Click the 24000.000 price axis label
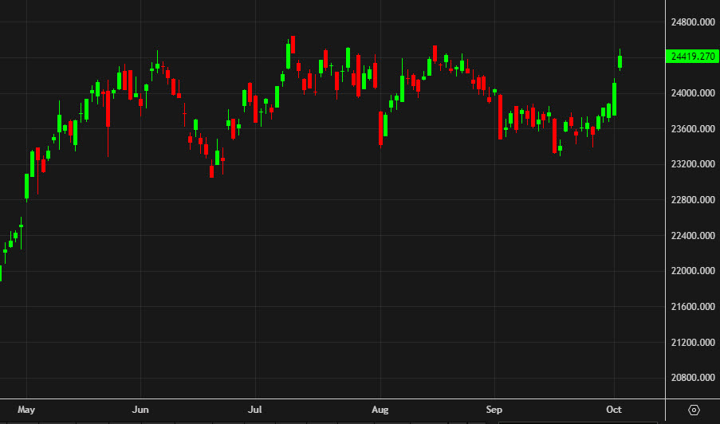This screenshot has width=720, height=424. point(691,93)
